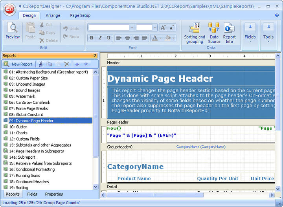Open the Report Info dialog

coord(230,32)
